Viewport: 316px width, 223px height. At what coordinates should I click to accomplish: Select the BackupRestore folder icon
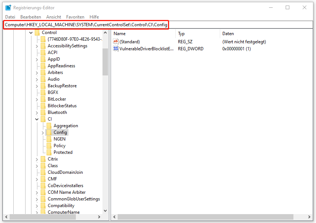tap(43, 86)
